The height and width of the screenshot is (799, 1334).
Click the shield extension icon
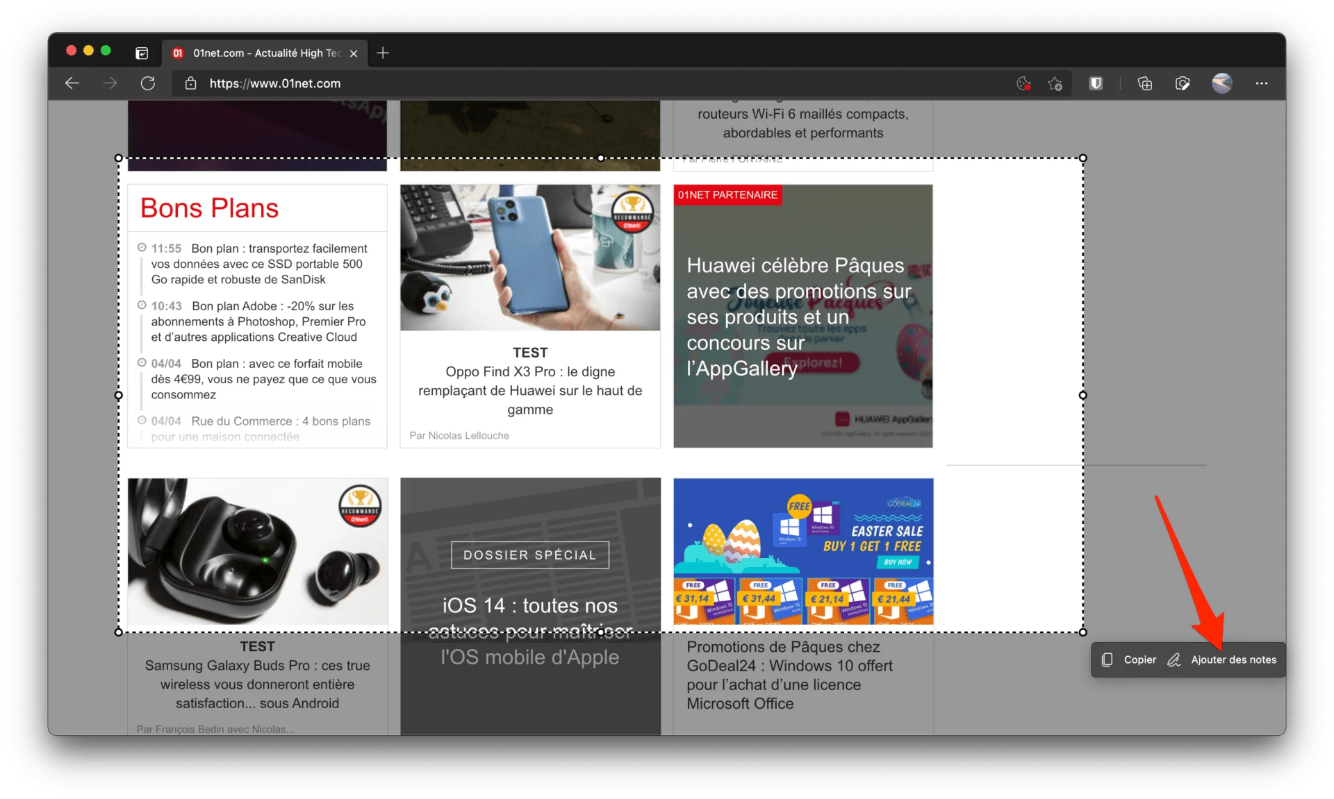pyautogui.click(x=1096, y=83)
